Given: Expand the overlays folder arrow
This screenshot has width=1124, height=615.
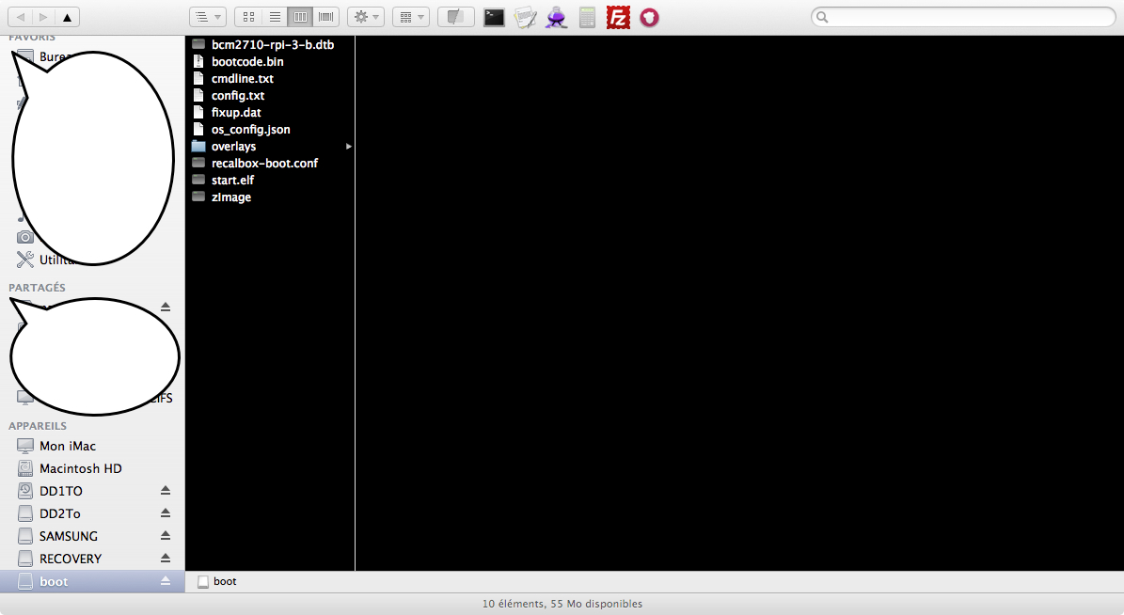Looking at the screenshot, I should point(349,147).
